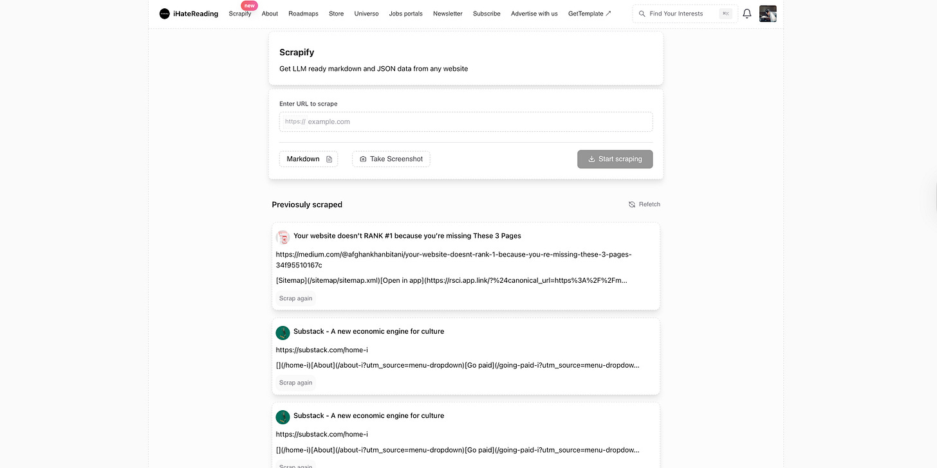Click the Sitemap markdown snippet text
This screenshot has height=468, width=937.
coord(452,280)
